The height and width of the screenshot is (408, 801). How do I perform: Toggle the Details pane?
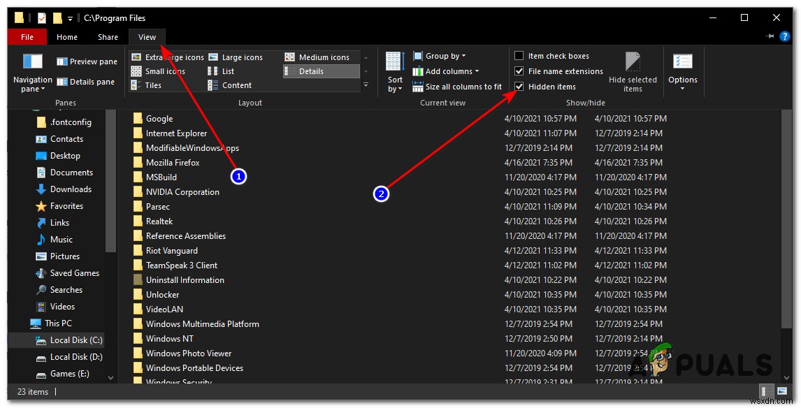pos(85,82)
